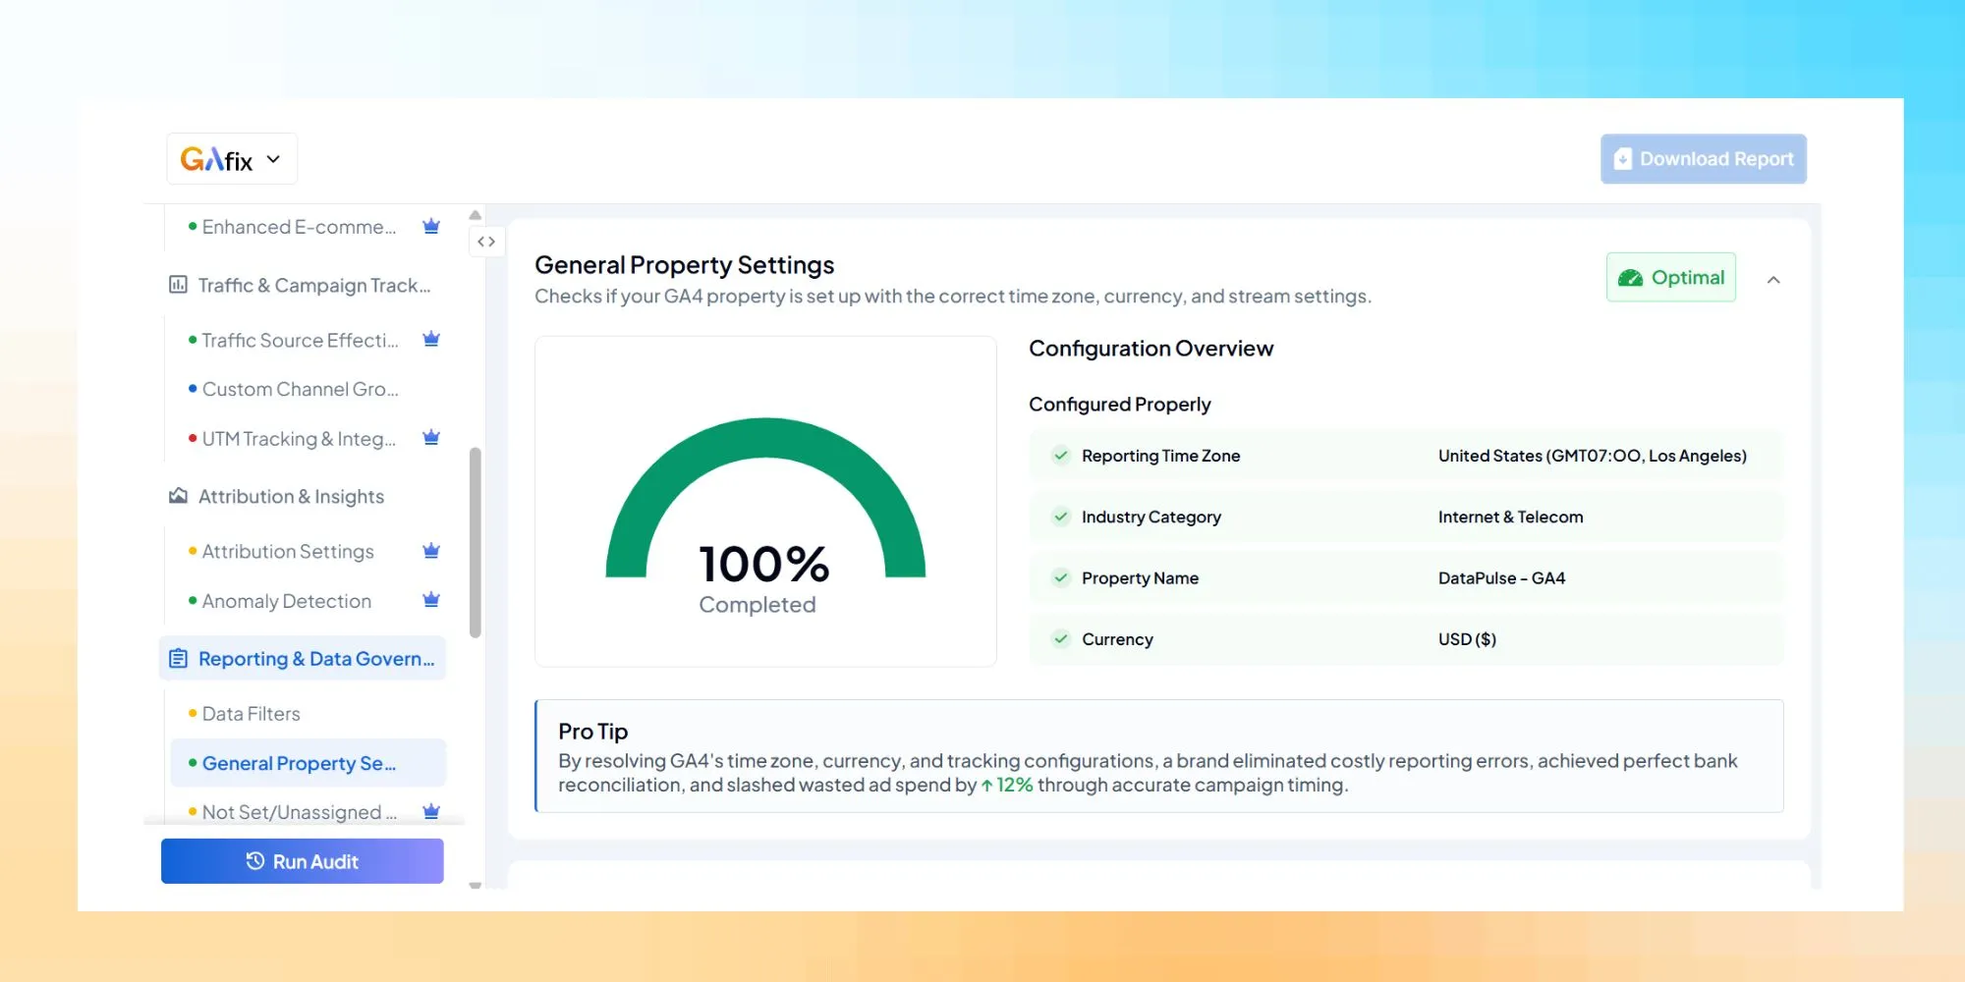Expand the Not Set/Unassigned item

[295, 811]
